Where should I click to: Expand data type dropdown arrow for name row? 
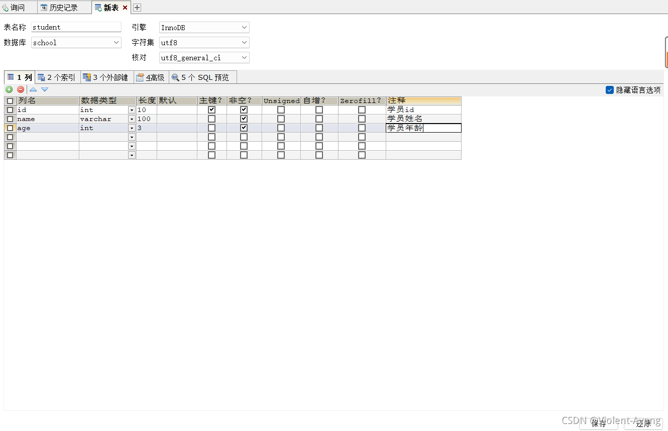point(132,119)
